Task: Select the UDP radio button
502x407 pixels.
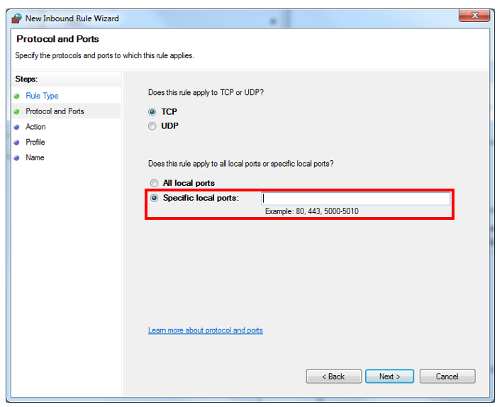Action: (152, 126)
